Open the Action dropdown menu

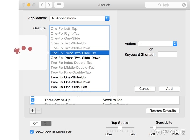[x=158, y=44]
